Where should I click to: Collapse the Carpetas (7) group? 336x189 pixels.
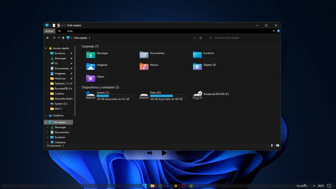[x=80, y=46]
